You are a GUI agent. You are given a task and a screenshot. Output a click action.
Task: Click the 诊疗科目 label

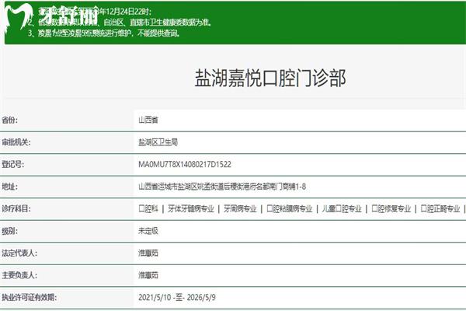[x=16, y=208]
